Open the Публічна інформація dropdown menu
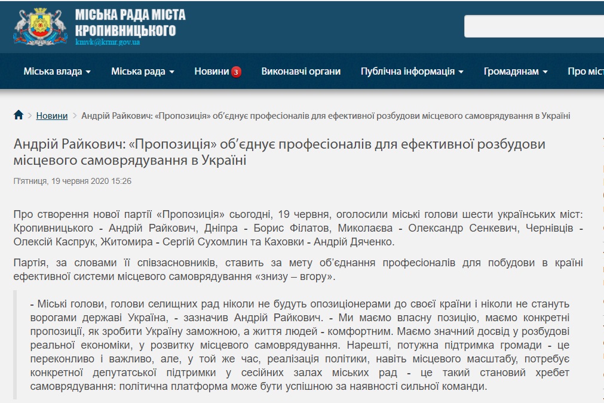Screen dimensions: 604x403 [412, 71]
